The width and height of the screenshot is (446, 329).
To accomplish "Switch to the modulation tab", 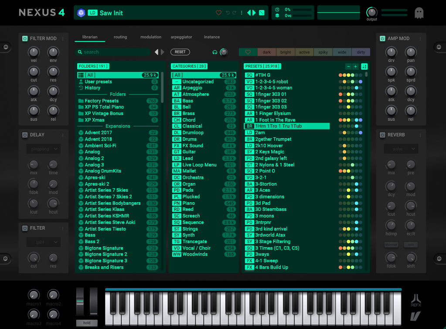I will (x=151, y=37).
